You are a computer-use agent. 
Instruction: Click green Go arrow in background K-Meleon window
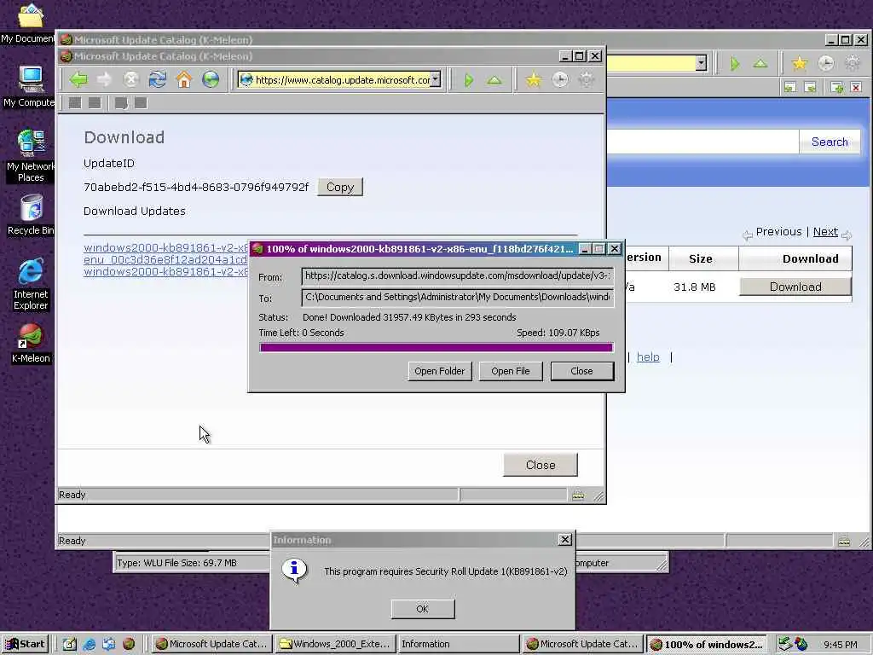[735, 63]
